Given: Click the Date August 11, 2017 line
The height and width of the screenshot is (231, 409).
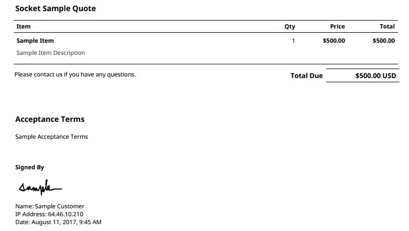Looking at the screenshot, I should pyautogui.click(x=59, y=222).
